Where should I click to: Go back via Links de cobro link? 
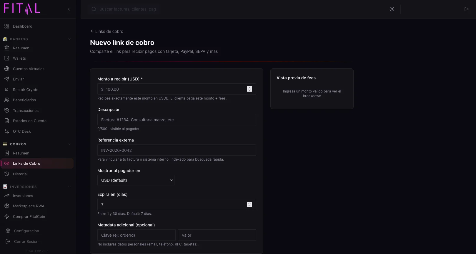point(107,31)
